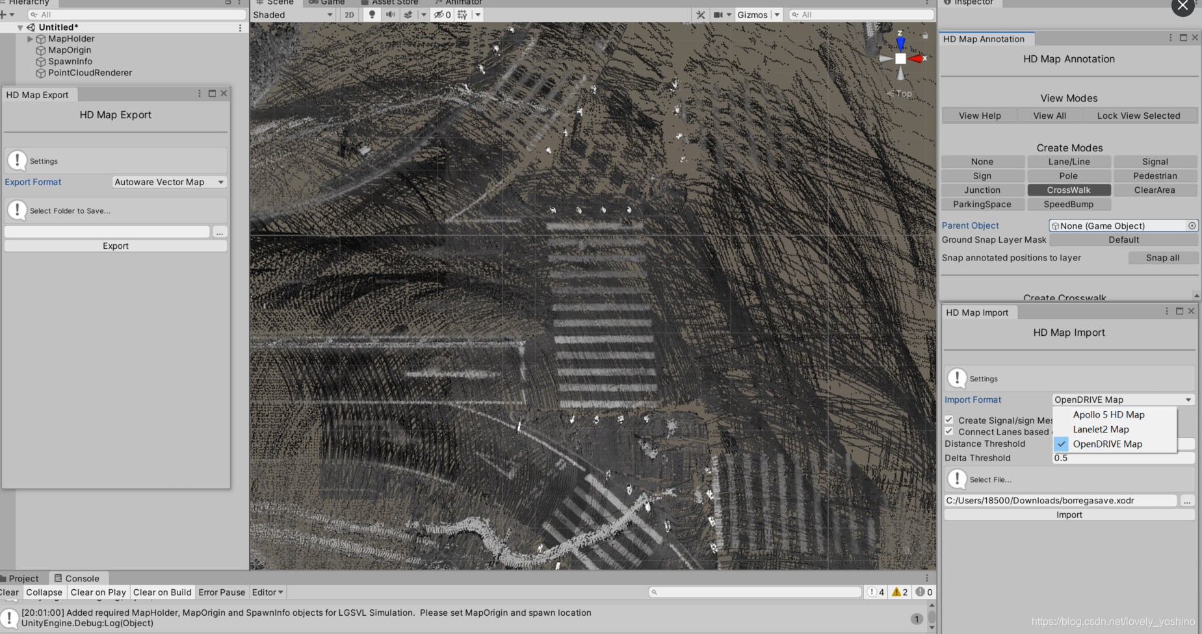The image size is (1202, 634).
Task: Click Parent Object picker circle icon
Action: (1192, 226)
